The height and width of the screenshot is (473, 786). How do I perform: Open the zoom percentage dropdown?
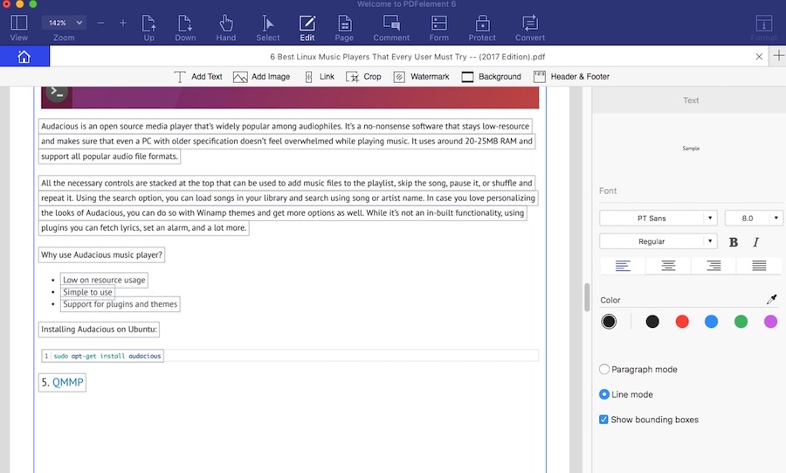[64, 23]
